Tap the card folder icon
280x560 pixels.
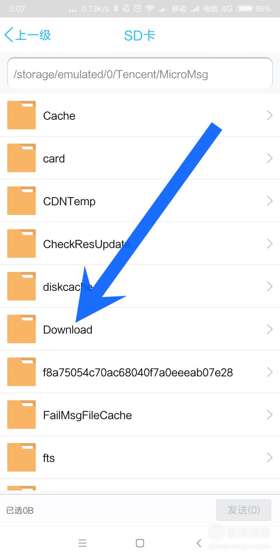[x=21, y=158]
